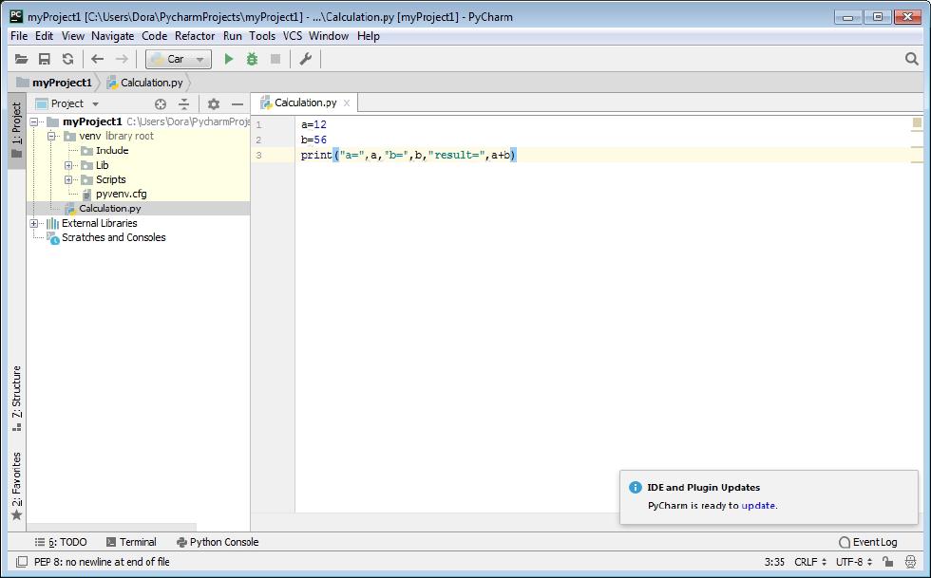Click the Project panel horizontal scrollbar
Image resolution: width=931 pixels, height=578 pixels.
point(112,527)
